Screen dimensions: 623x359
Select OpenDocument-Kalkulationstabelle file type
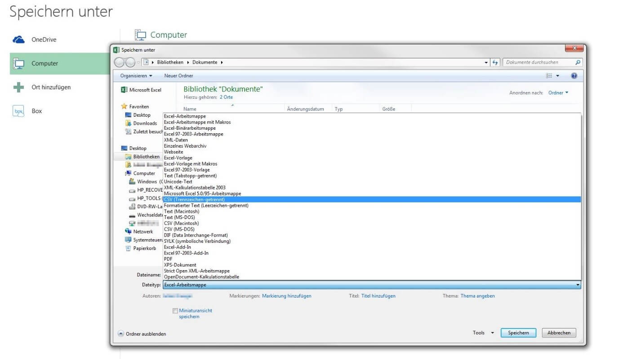coord(372,277)
